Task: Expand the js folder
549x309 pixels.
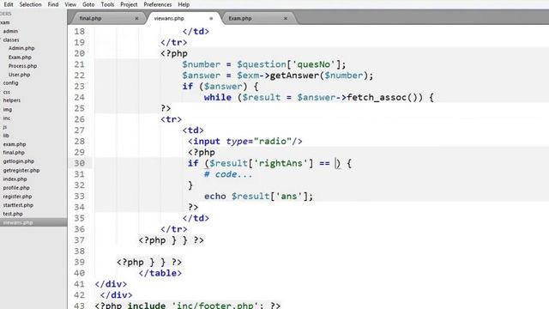Action: tap(5, 127)
